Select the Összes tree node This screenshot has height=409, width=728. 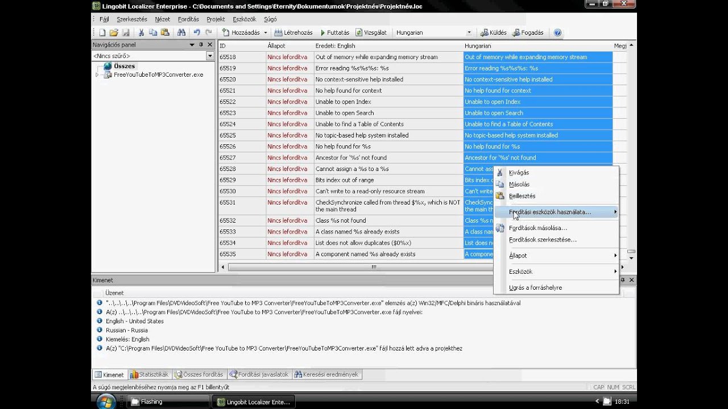124,66
